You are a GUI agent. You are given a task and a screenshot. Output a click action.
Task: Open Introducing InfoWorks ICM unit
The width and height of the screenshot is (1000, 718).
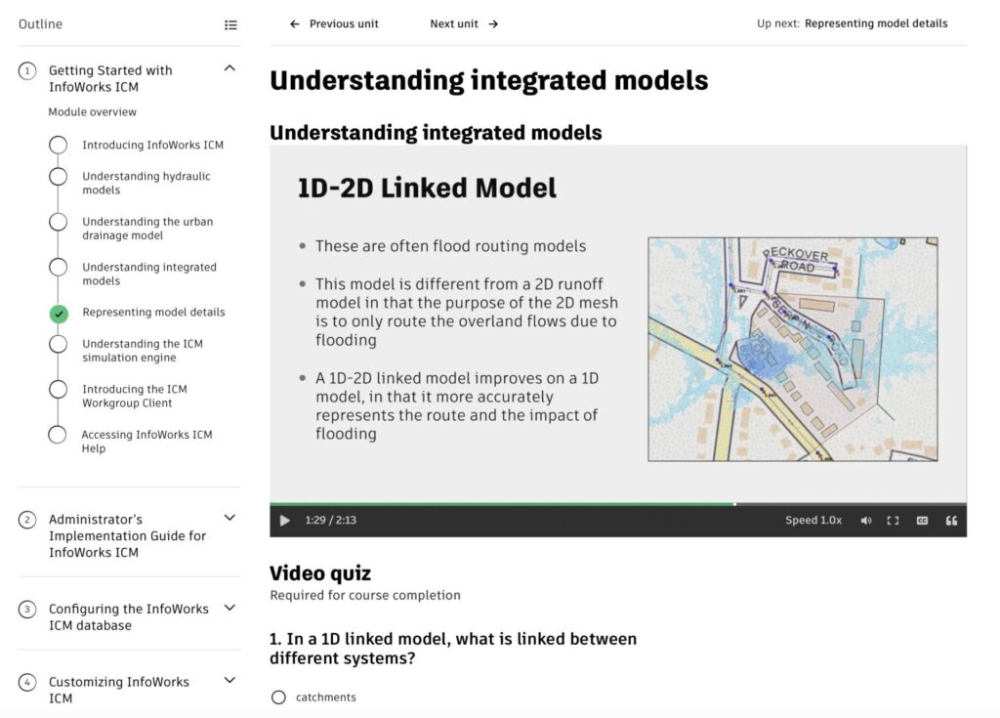coord(153,145)
